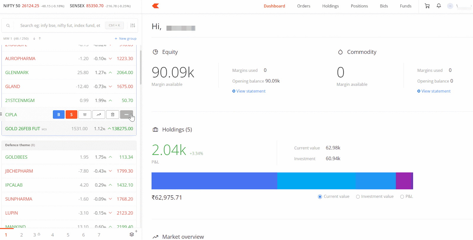Open watchlist filter settings icon
Screen dimensions: 473x240
coord(133,25)
